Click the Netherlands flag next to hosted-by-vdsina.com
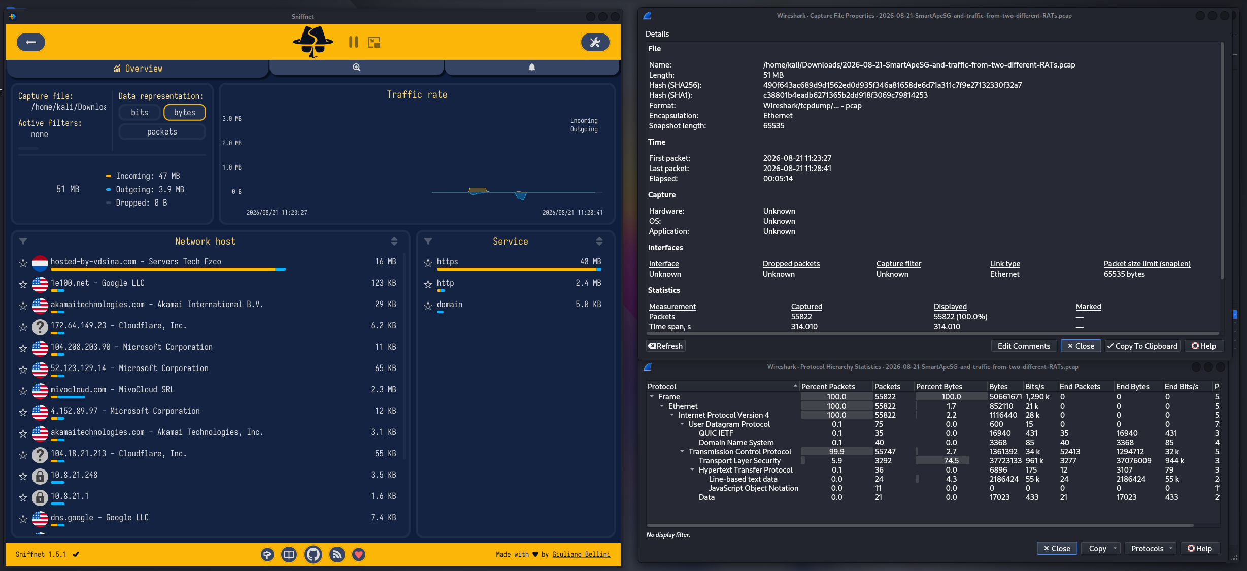This screenshot has width=1247, height=571. click(x=40, y=263)
